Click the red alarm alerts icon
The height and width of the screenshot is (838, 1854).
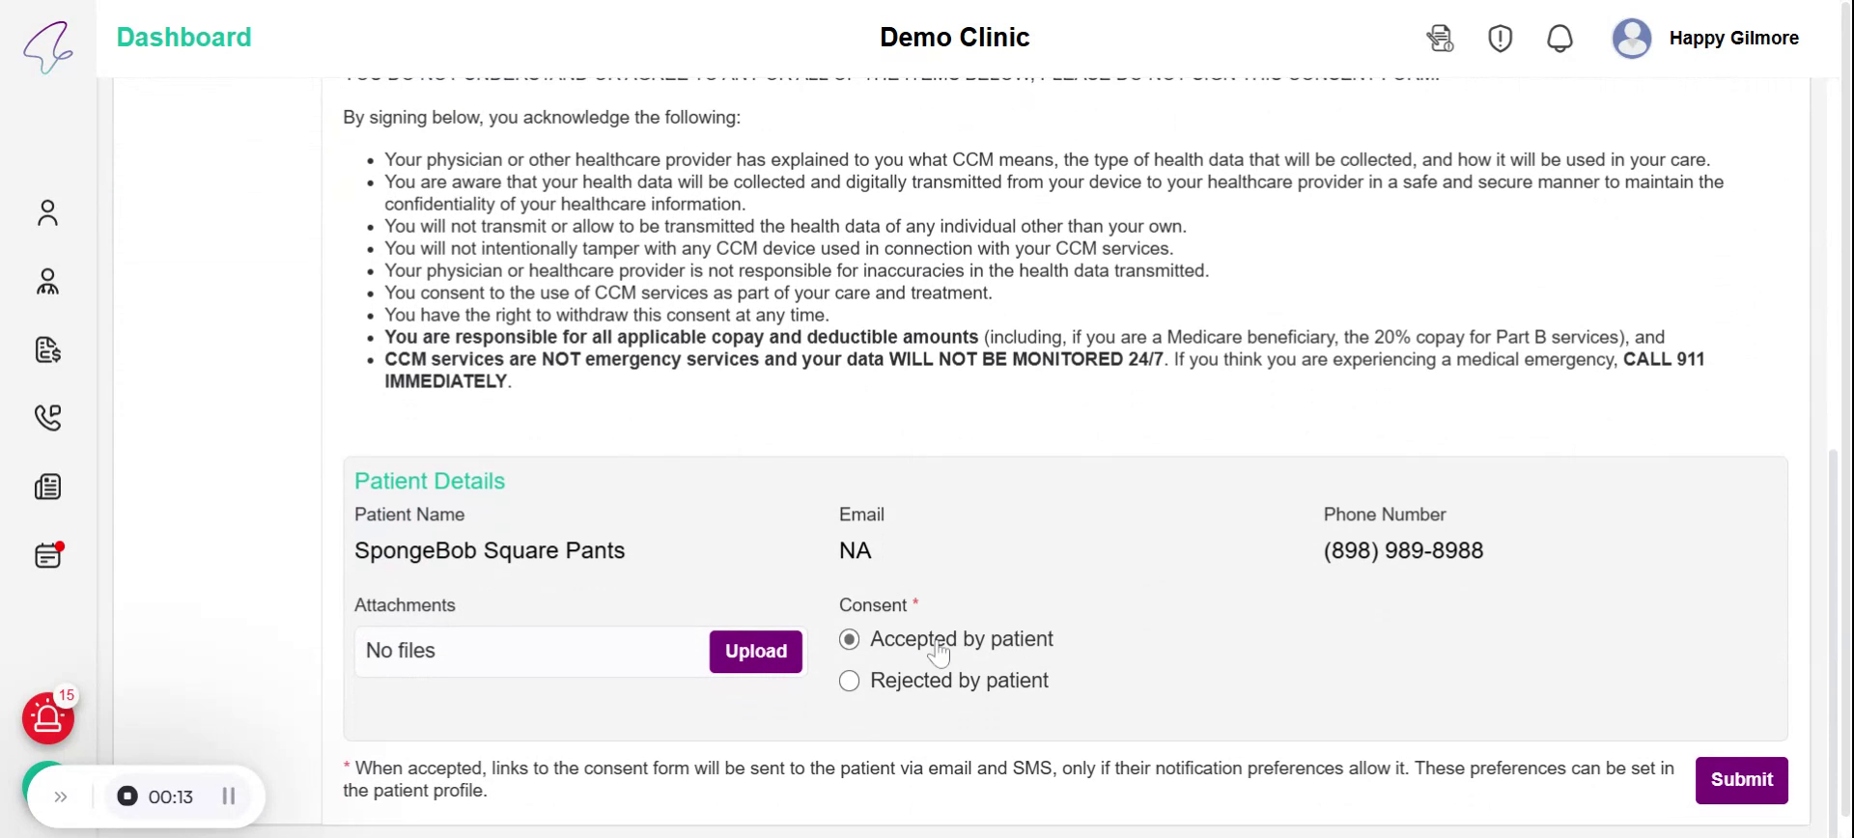point(47,718)
